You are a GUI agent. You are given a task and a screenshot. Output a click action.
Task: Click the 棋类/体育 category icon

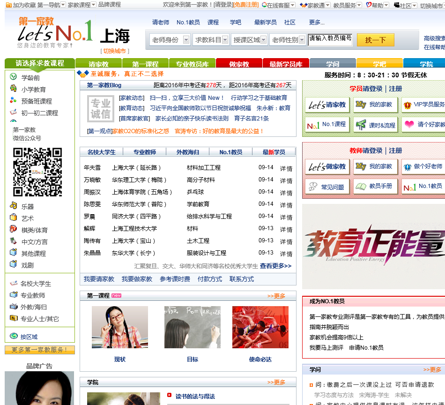pyautogui.click(x=13, y=229)
